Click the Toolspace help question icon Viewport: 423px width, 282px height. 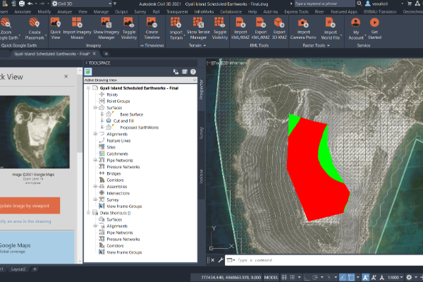(x=192, y=71)
